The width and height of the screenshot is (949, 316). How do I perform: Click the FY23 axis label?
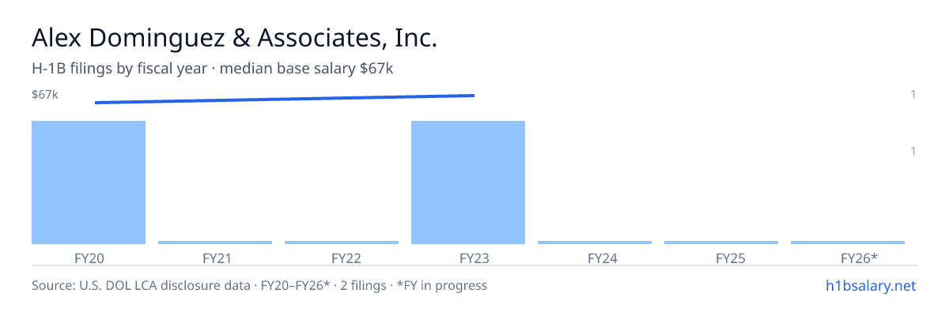(x=468, y=258)
